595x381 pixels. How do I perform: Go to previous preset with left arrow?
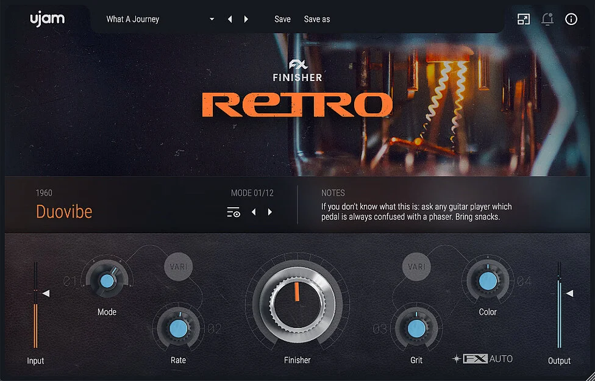230,19
